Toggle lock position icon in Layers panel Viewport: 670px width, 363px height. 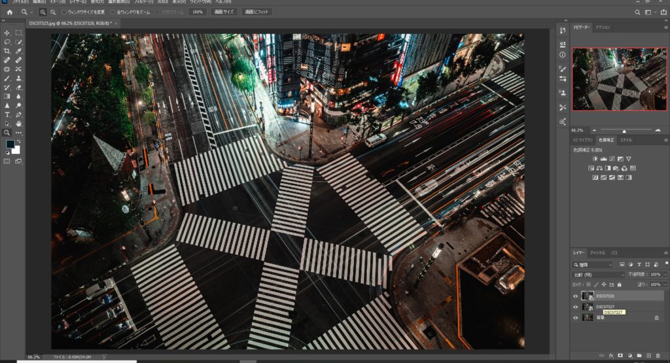(x=604, y=285)
